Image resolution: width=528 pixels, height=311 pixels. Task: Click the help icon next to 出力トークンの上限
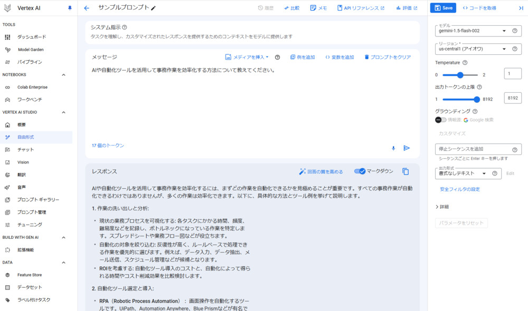[x=479, y=87]
